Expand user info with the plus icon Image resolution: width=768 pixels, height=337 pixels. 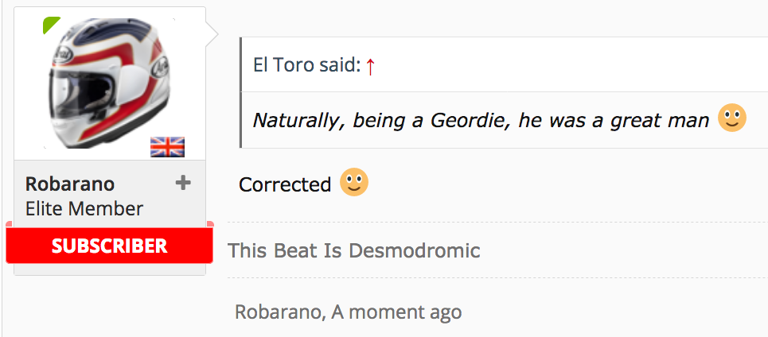pos(183,183)
